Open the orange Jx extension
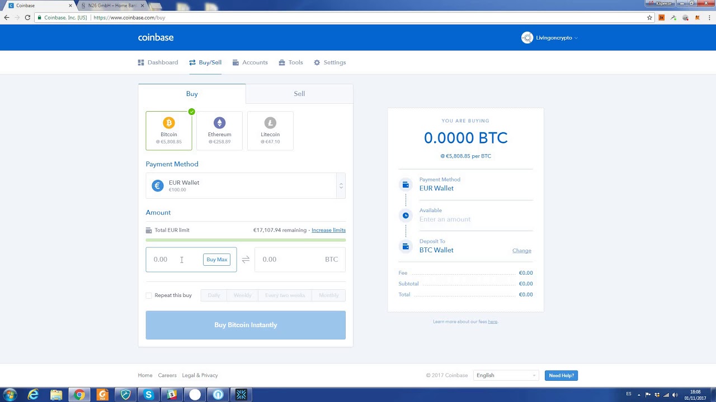Viewport: 716px width, 402px height. point(662,17)
